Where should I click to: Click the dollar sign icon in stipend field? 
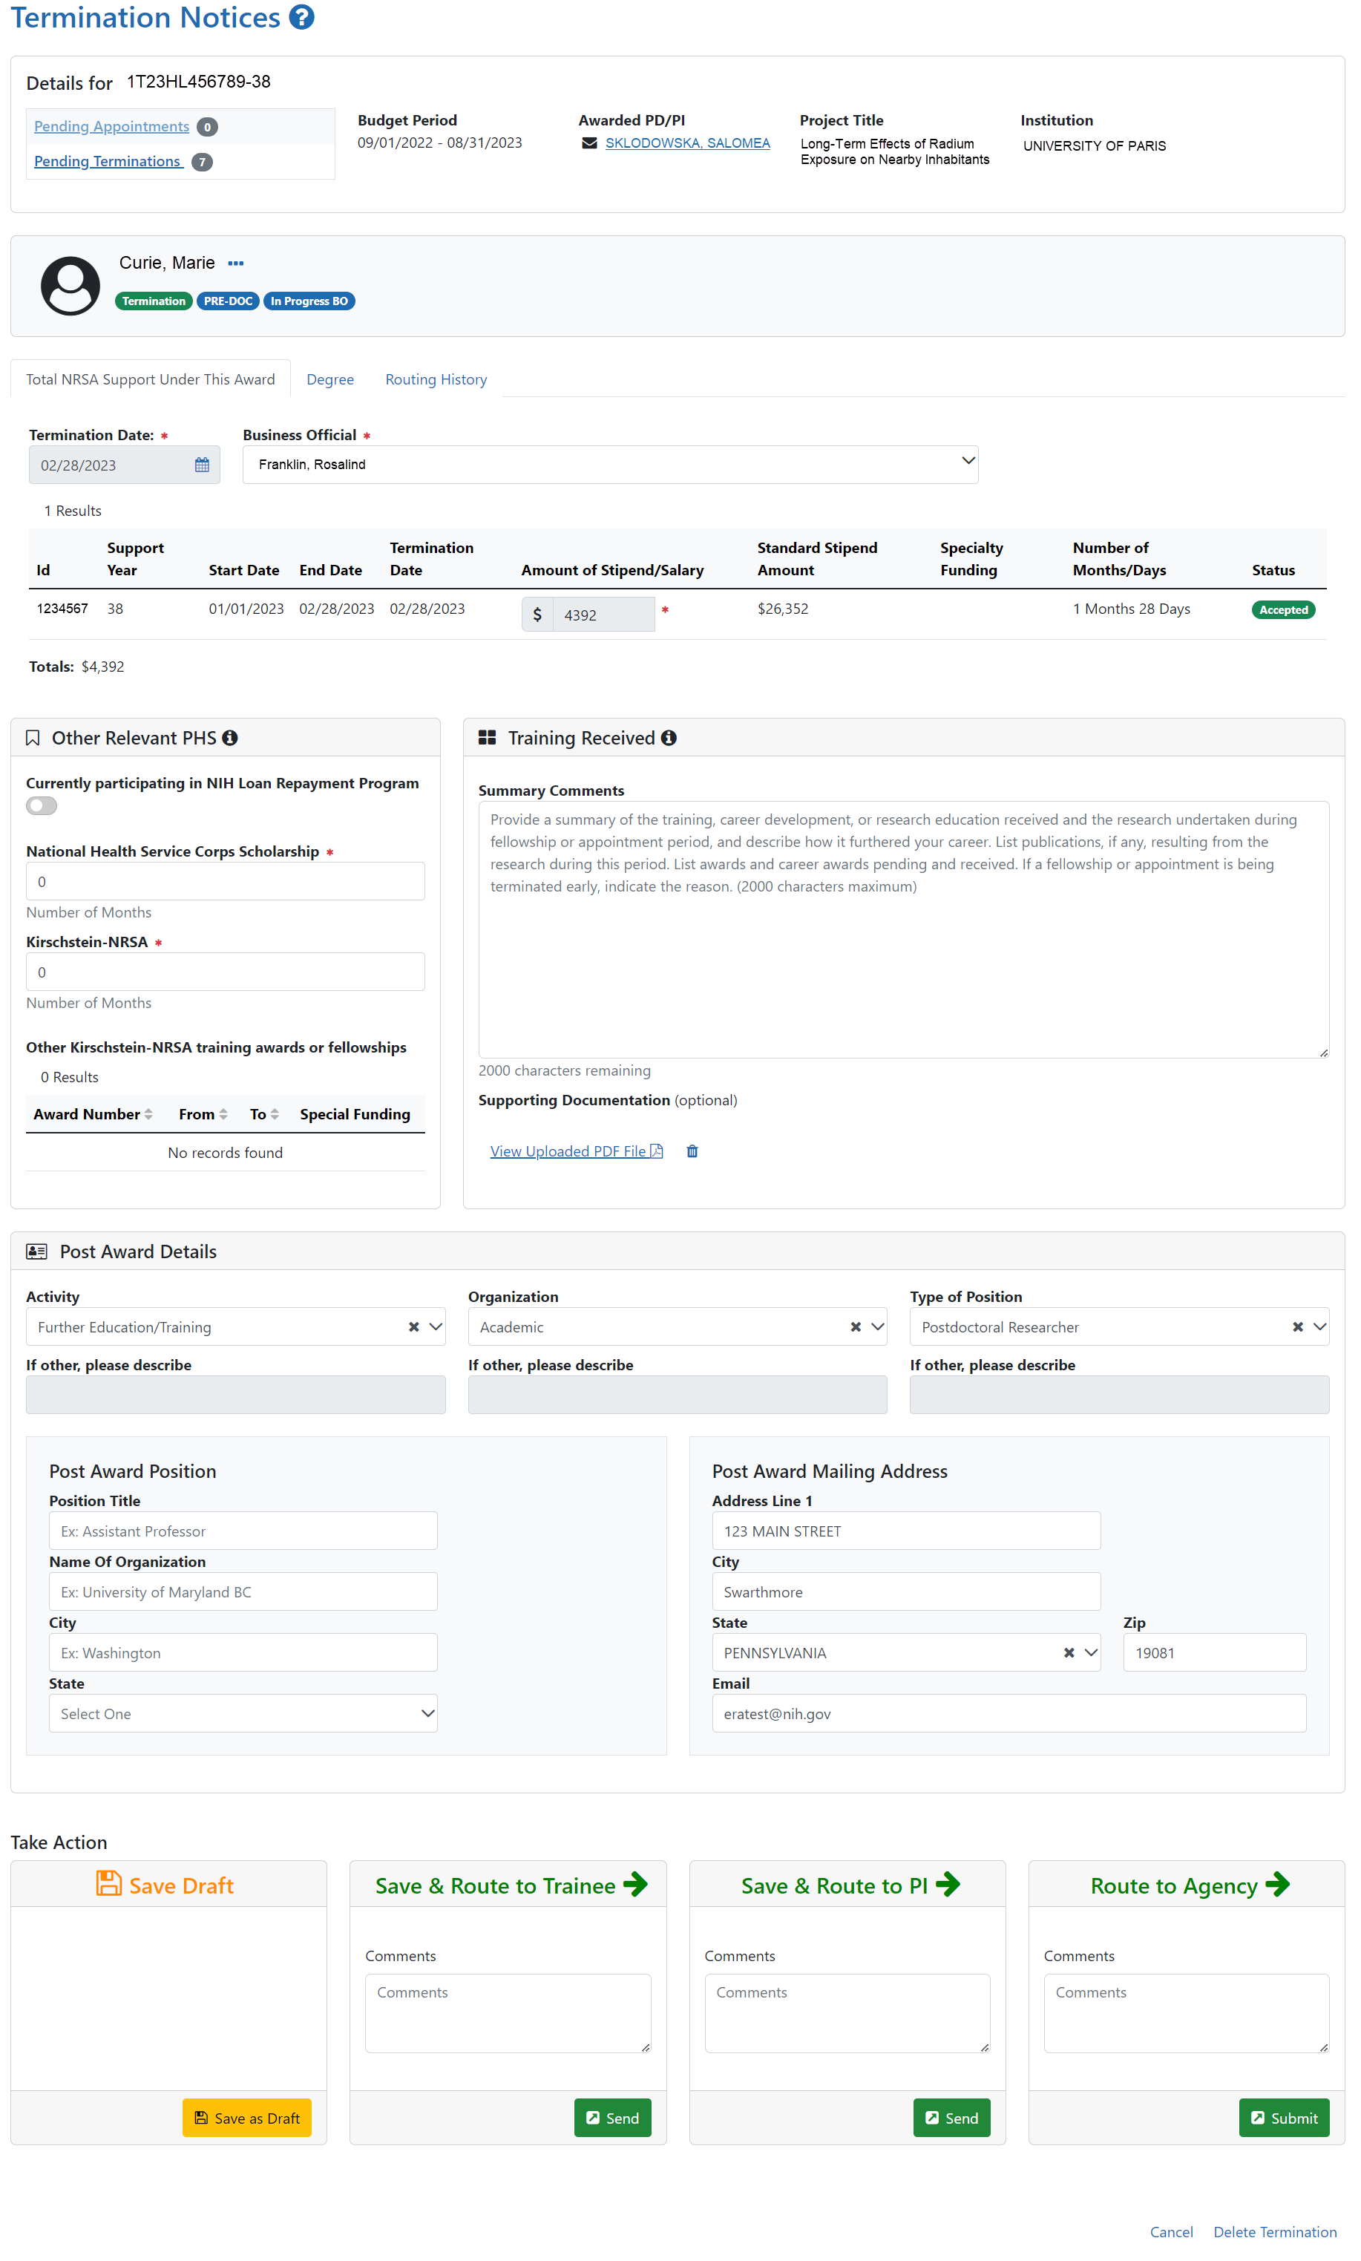537,615
